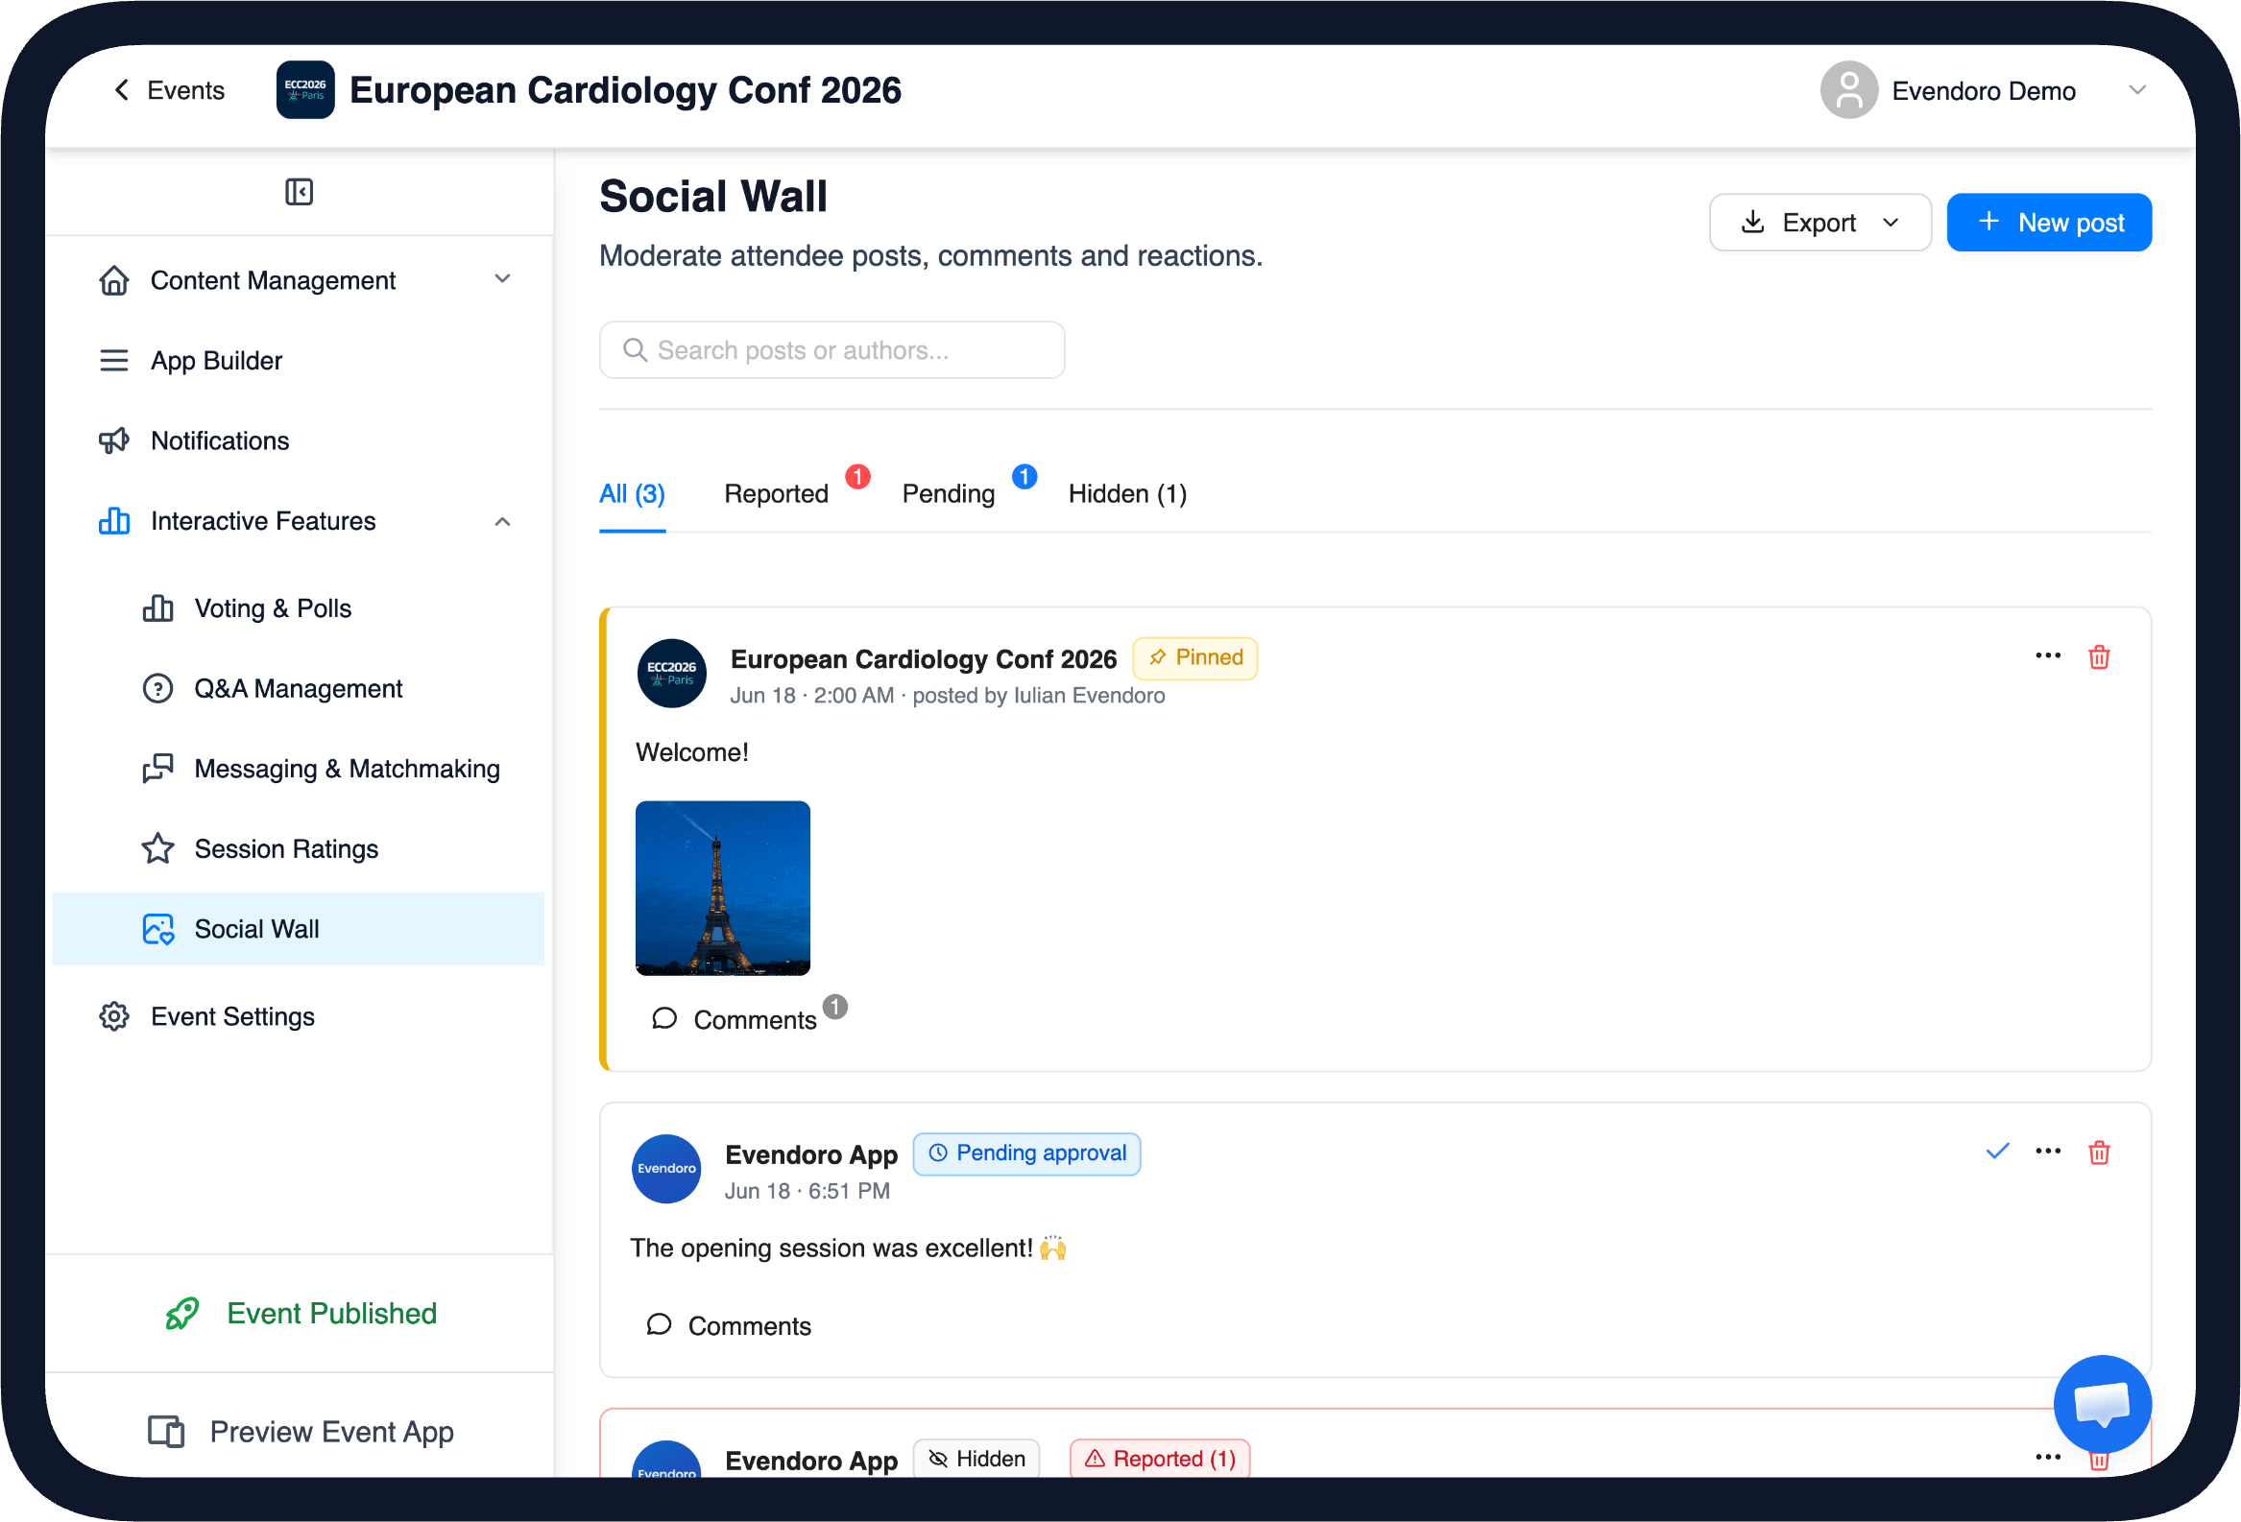Delete the pinned European Cardiology post
2241x1522 pixels.
pos(2097,657)
